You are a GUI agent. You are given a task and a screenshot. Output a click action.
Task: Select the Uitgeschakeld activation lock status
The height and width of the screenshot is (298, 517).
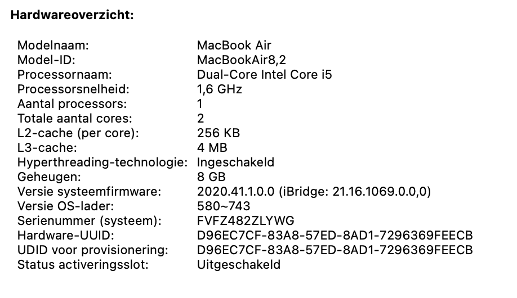[239, 265]
